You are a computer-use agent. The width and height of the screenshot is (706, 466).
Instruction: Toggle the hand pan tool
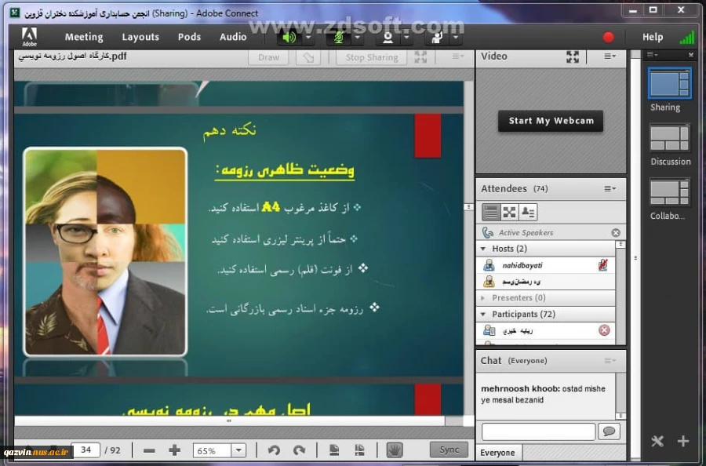tap(395, 450)
